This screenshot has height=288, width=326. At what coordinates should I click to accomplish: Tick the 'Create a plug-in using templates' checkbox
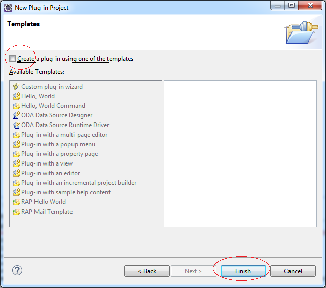12,59
